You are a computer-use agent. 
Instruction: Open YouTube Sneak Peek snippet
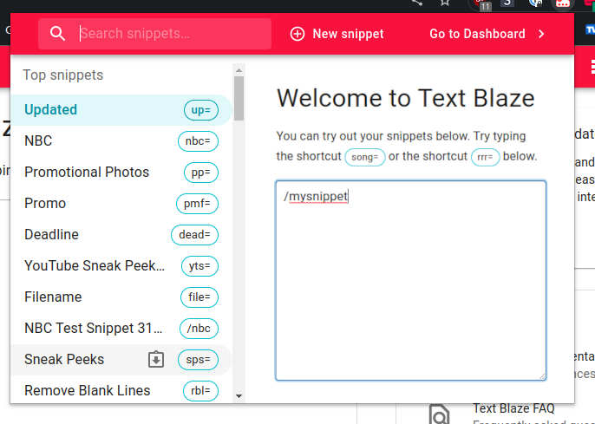point(121,266)
